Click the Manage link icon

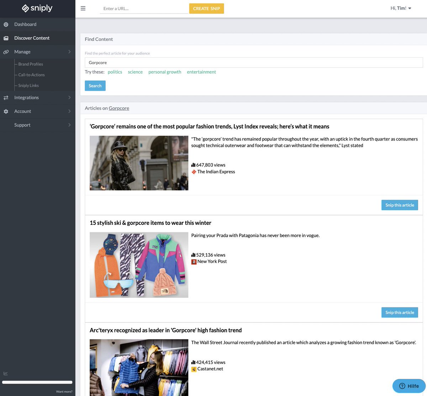pyautogui.click(x=6, y=52)
